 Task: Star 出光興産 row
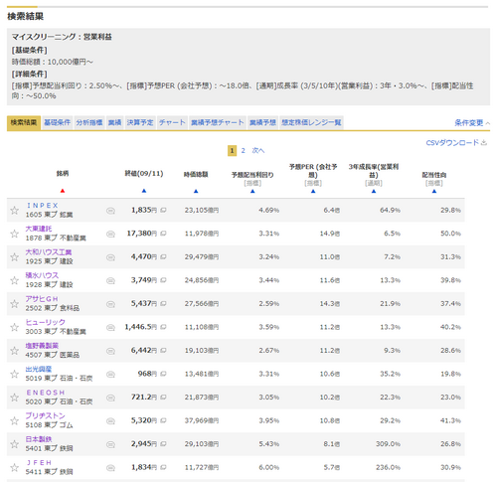(14, 374)
